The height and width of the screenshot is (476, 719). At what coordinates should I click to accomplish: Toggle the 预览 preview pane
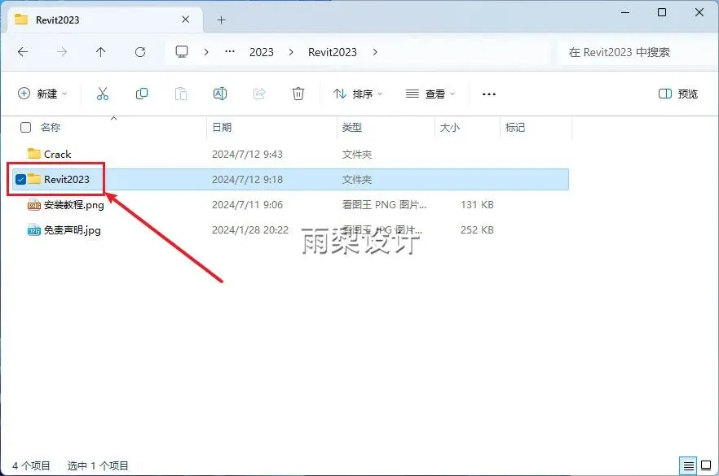678,94
